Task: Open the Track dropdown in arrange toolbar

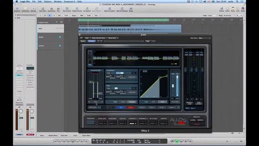Action: coord(67,15)
